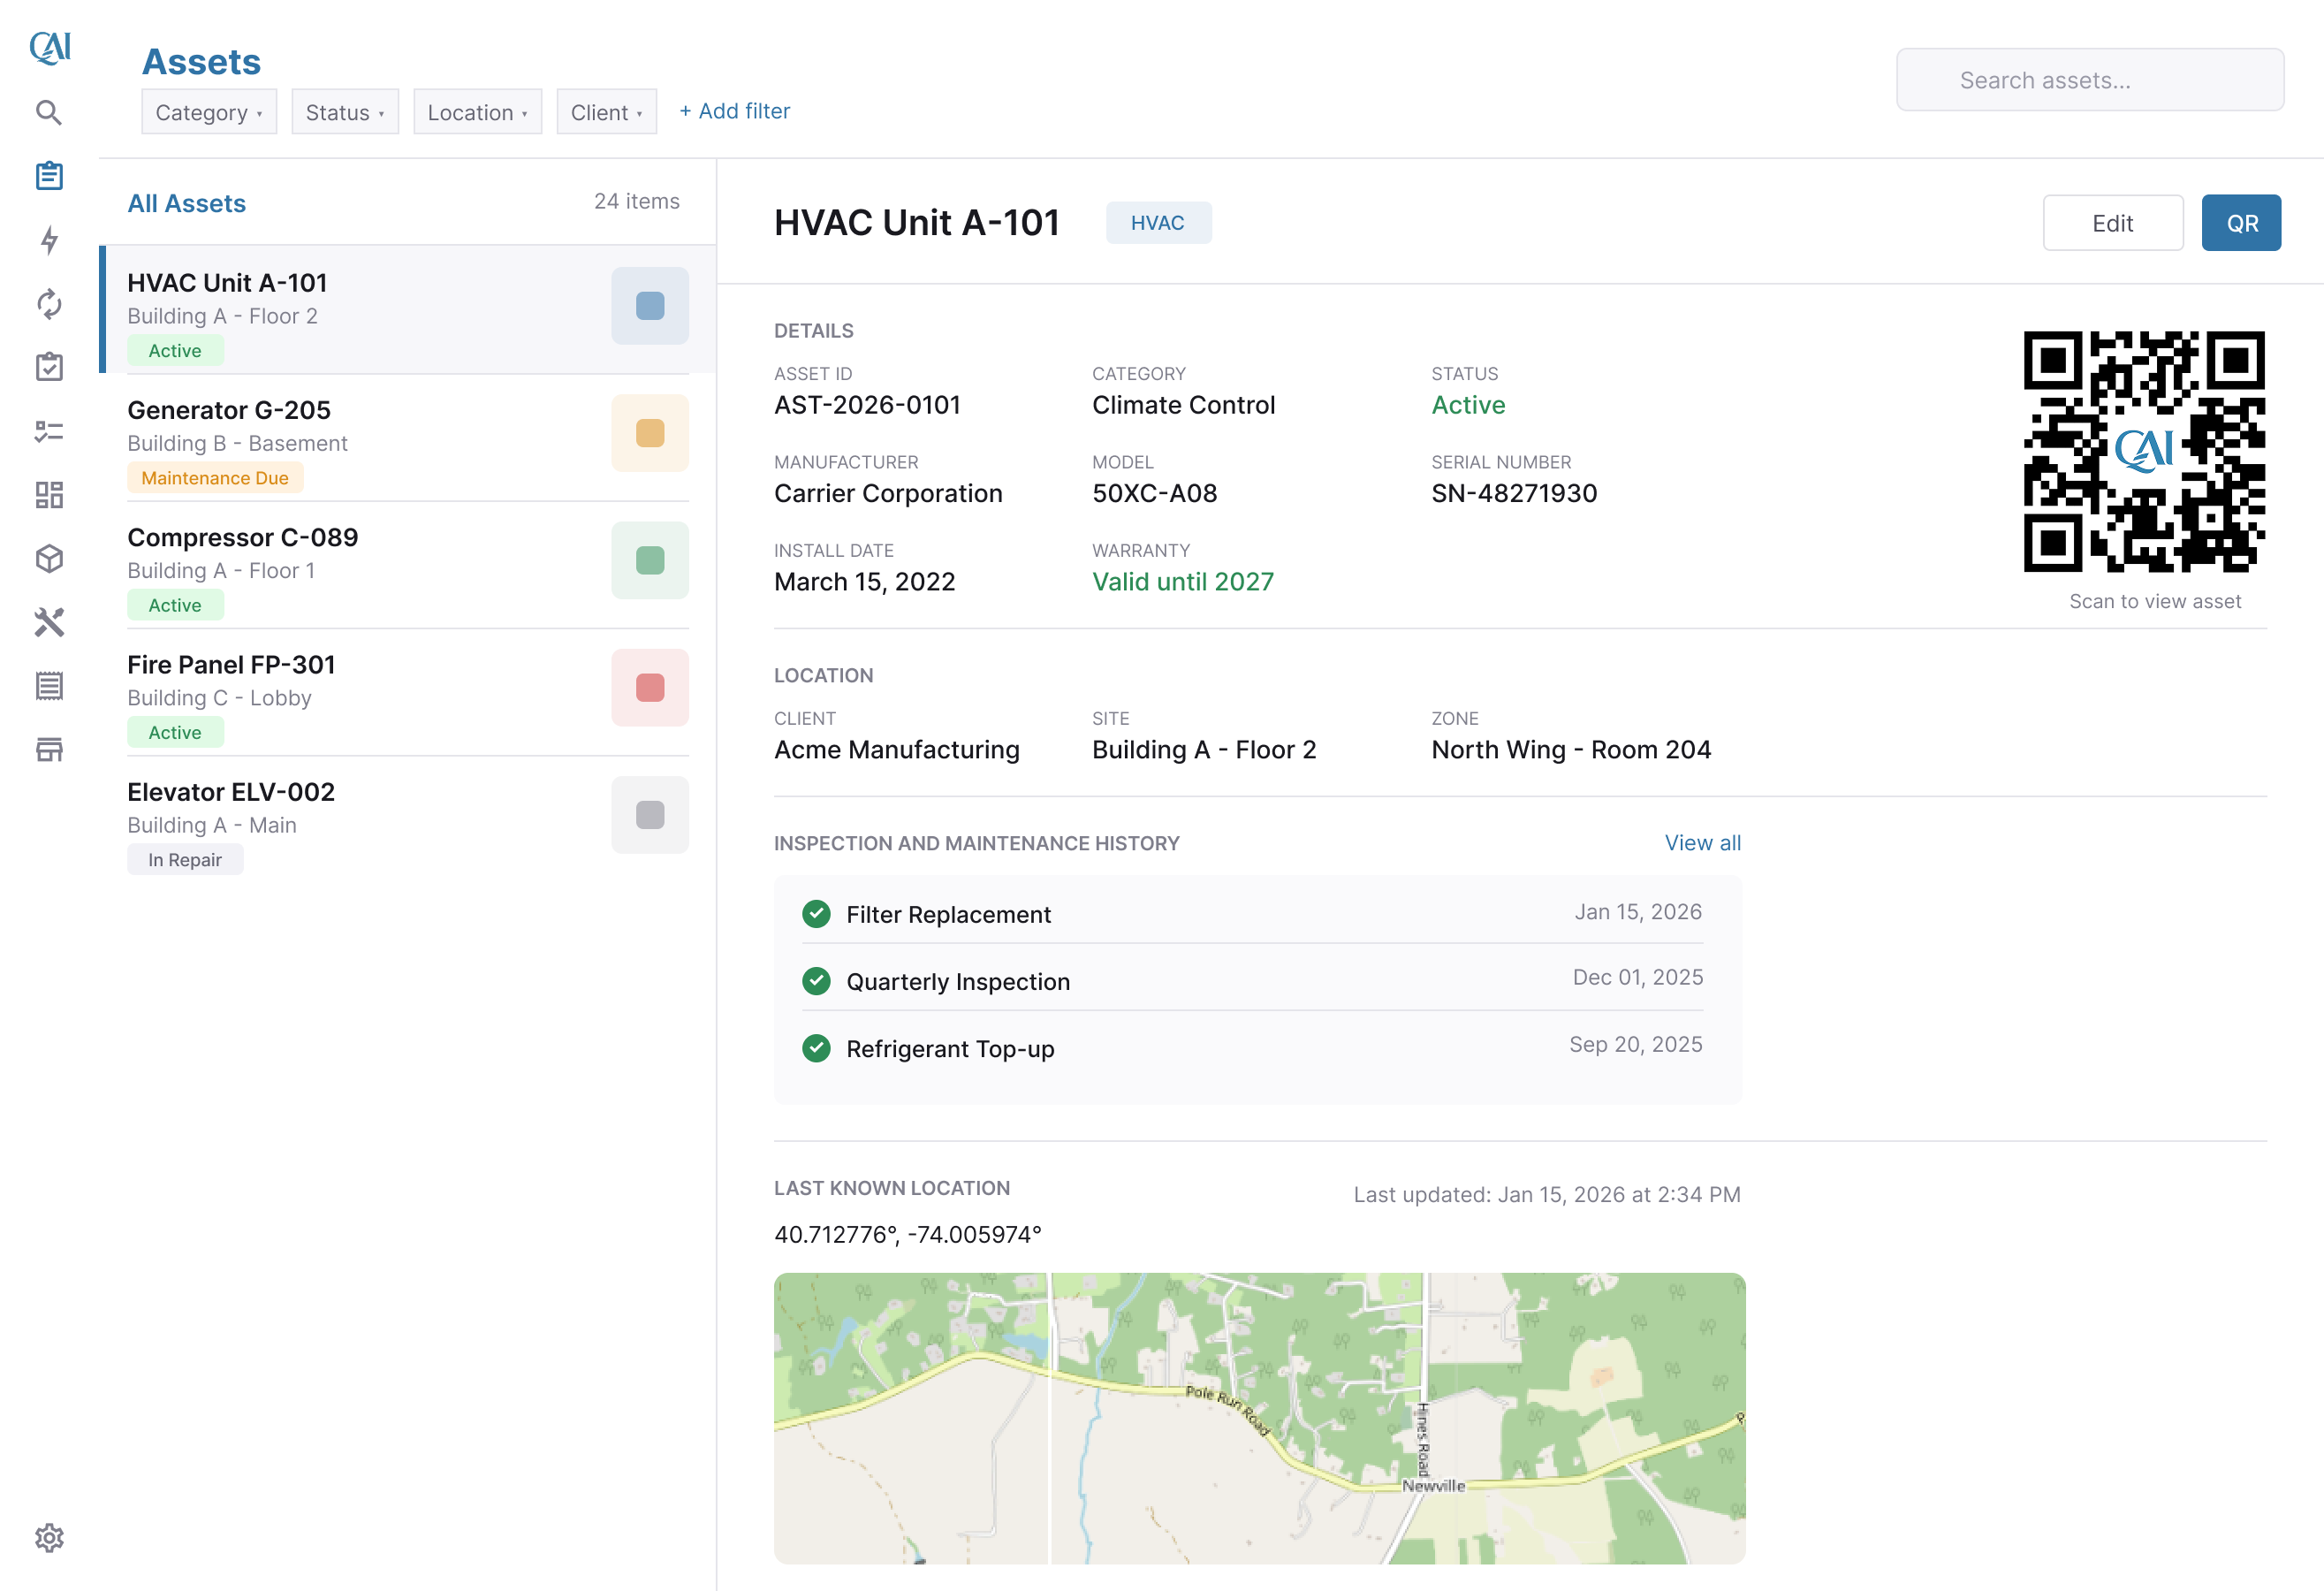
Task: Toggle the Filter Replacement completion checkmark
Action: (x=816, y=913)
